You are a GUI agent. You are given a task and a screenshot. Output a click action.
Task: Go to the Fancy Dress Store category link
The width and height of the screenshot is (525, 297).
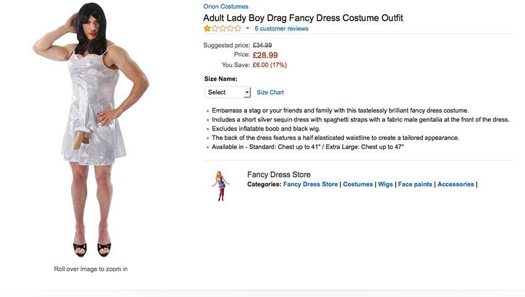point(311,184)
